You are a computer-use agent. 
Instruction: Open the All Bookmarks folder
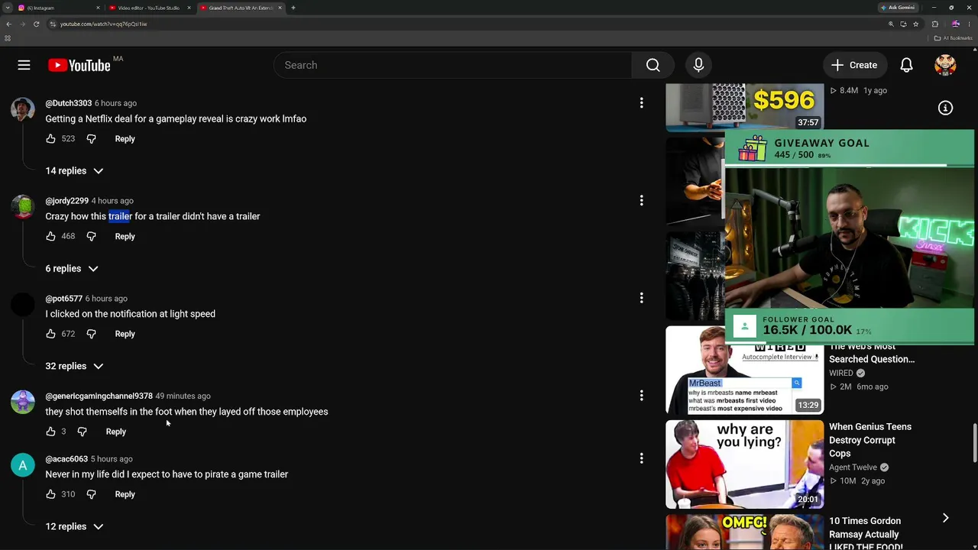coord(953,38)
